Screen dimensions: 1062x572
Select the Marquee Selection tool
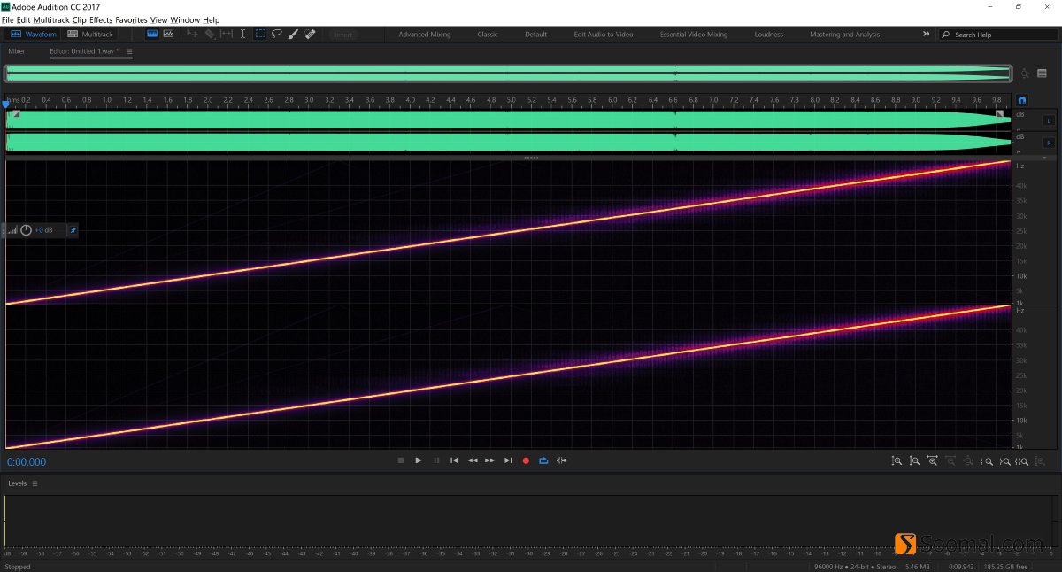[x=260, y=34]
